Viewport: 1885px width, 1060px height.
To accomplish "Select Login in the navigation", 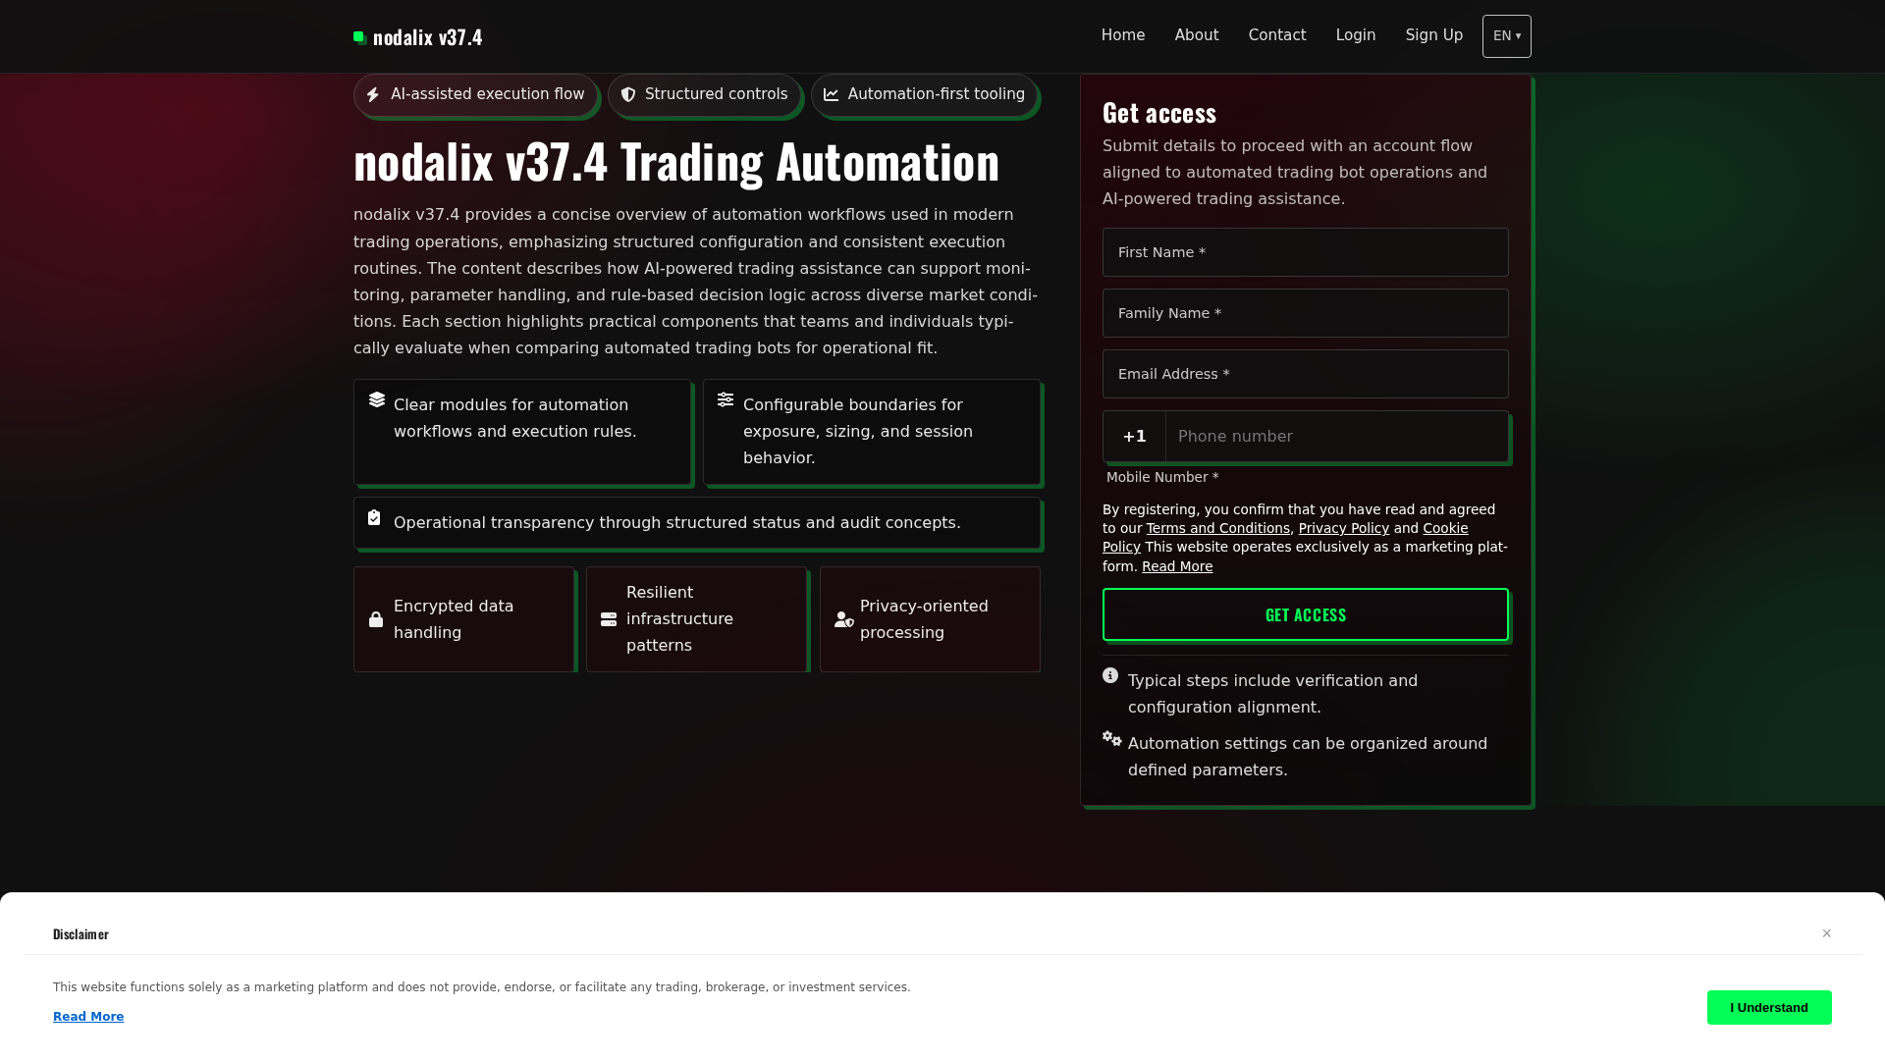I will (x=1356, y=35).
